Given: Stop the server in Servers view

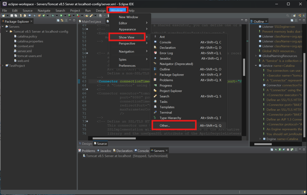Looking at the screenshot, I should (x=288, y=150).
